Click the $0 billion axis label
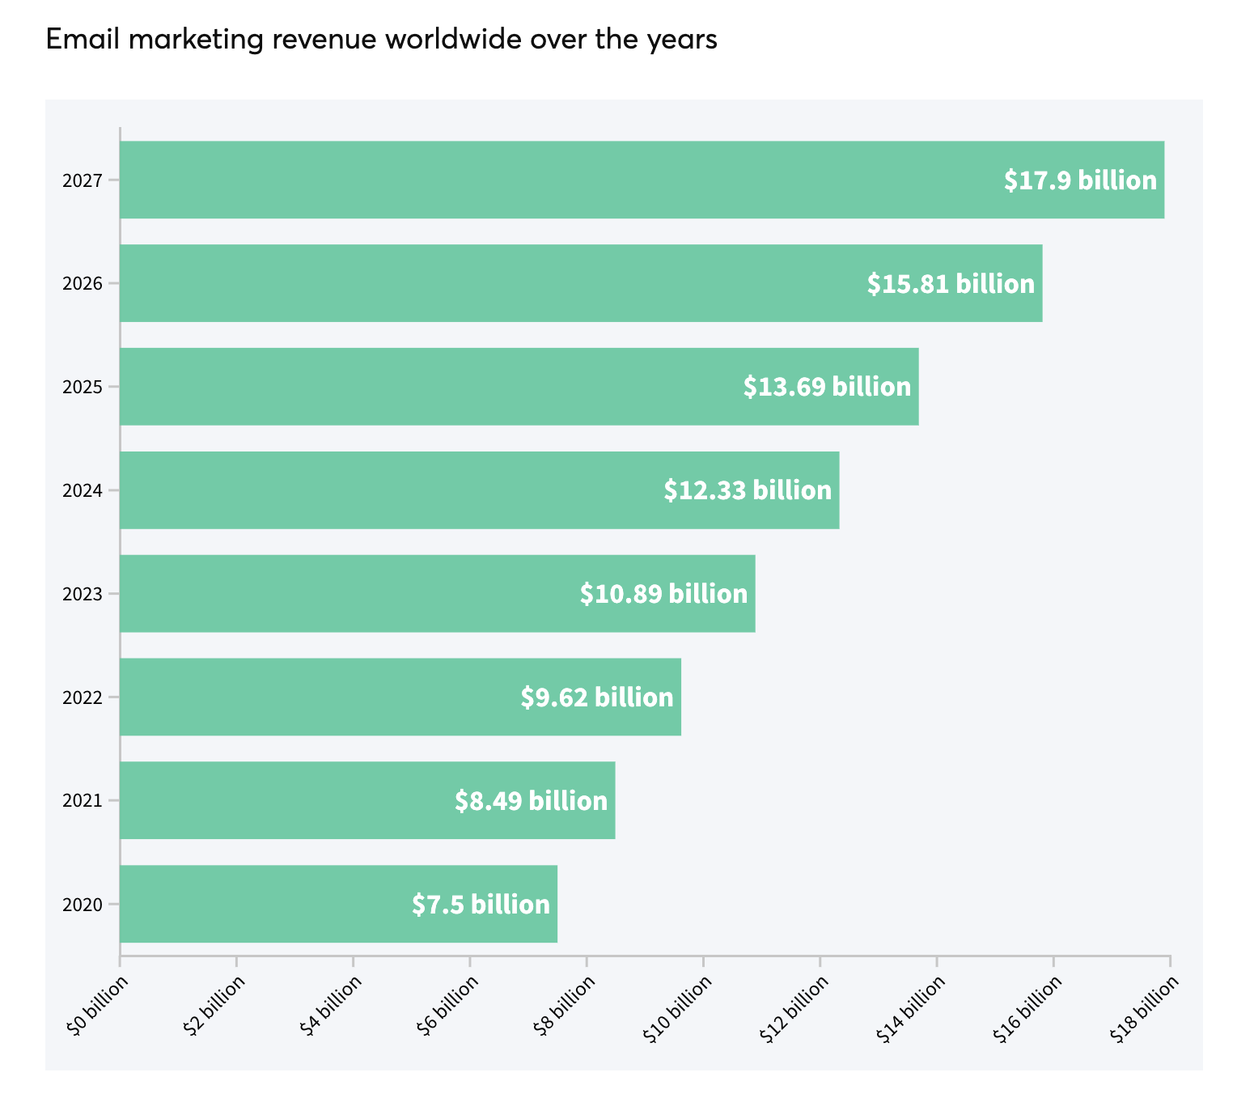The image size is (1254, 1115). pyautogui.click(x=97, y=1004)
